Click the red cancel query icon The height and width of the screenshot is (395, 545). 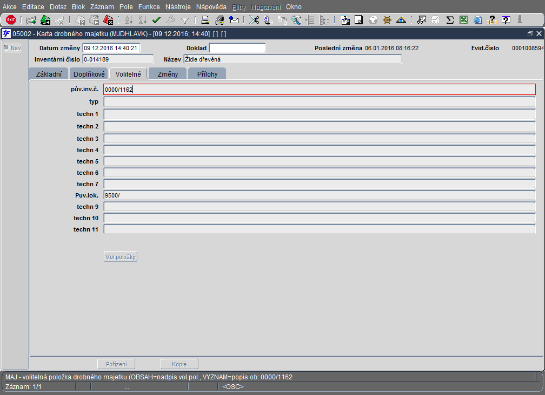pyautogui.click(x=108, y=20)
